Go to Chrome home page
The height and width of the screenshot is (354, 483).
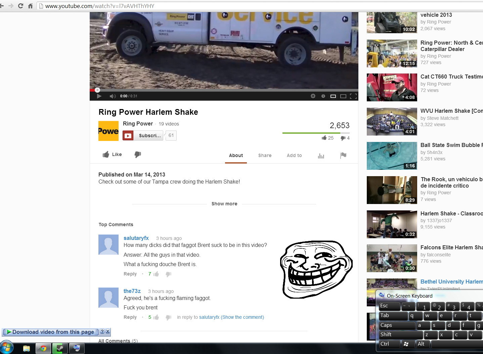30,6
